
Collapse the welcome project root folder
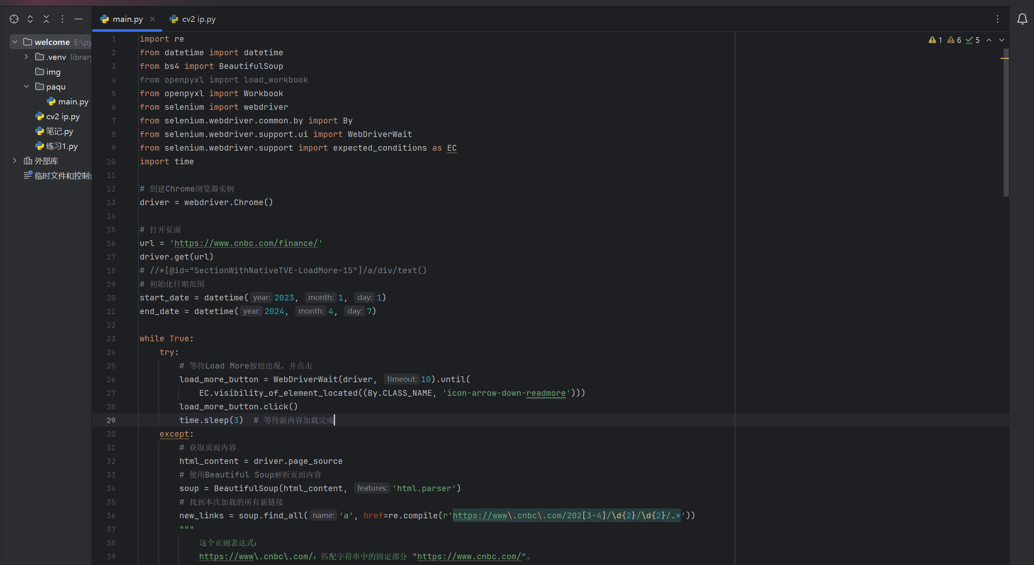(15, 42)
